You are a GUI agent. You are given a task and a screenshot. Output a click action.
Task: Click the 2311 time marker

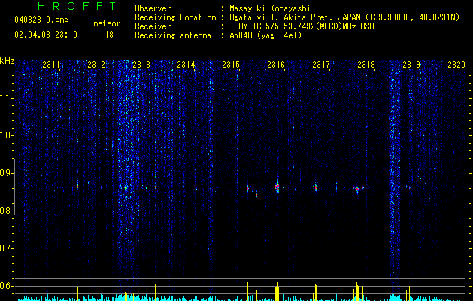coord(51,65)
